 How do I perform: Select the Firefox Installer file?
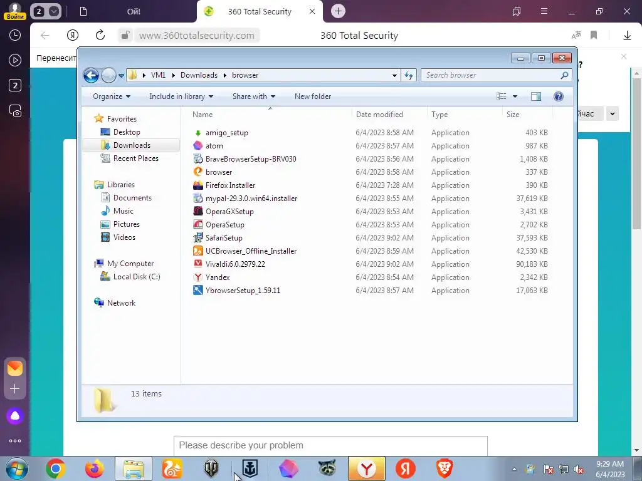click(230, 185)
